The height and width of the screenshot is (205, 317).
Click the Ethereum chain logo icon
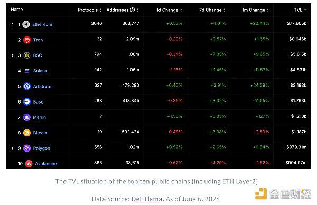point(26,24)
